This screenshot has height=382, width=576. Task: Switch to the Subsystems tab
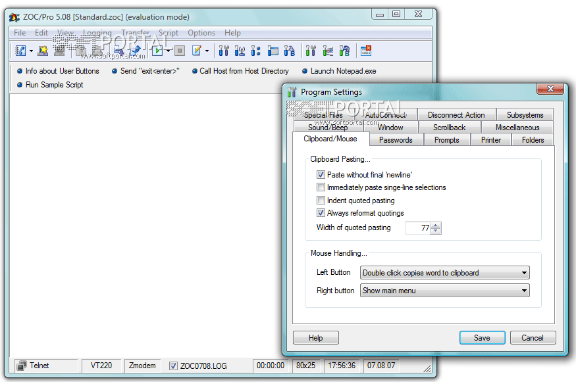(525, 115)
